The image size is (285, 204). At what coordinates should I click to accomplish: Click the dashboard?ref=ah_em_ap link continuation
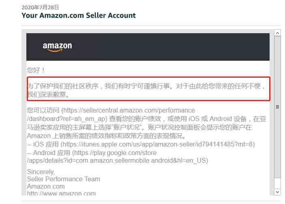click(67, 119)
